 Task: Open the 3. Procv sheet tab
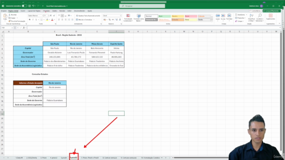(44, 158)
